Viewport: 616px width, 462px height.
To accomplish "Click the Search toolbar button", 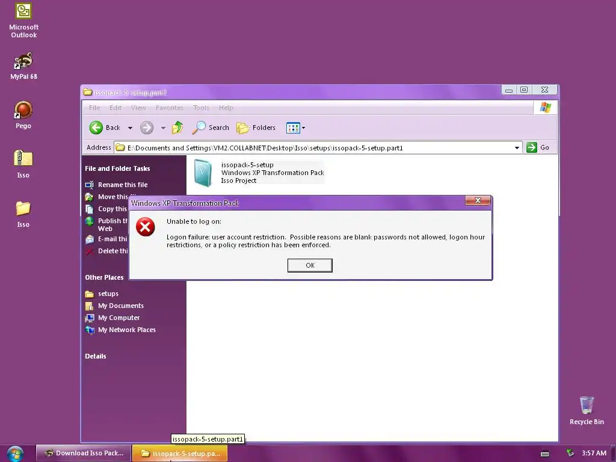I will pos(211,128).
